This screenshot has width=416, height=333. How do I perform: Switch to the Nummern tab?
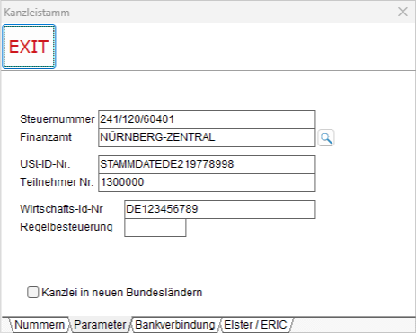[40, 325]
